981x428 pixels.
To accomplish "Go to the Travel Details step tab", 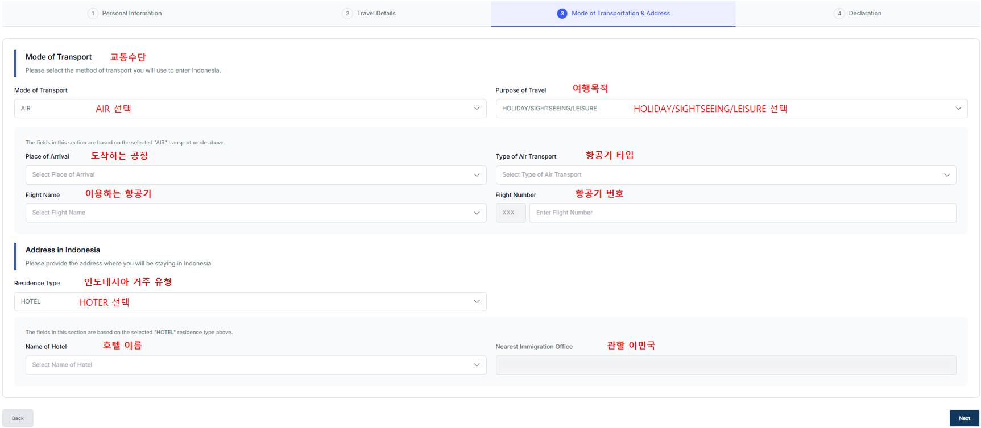I will tap(369, 13).
